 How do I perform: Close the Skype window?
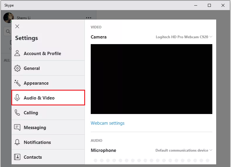click(223, 5)
